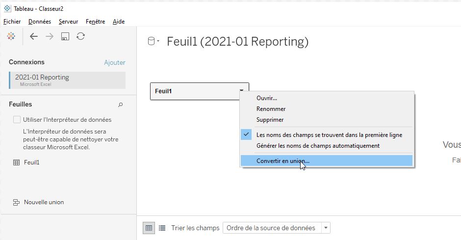Click the database cylinder icon beside the title
Screen dimensions: 461x240
point(151,41)
